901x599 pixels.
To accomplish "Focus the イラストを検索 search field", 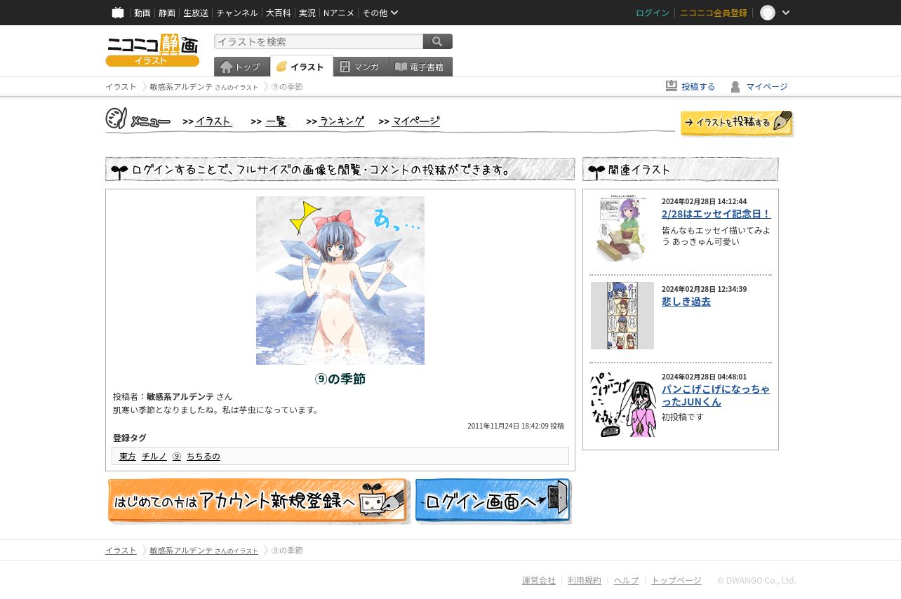I will click(319, 41).
